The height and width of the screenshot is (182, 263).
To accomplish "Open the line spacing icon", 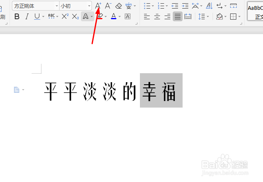I will tap(201, 16).
